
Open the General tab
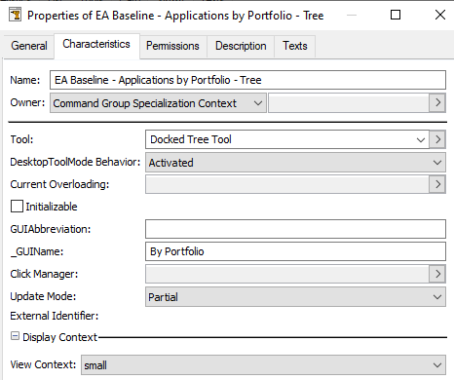(29, 46)
